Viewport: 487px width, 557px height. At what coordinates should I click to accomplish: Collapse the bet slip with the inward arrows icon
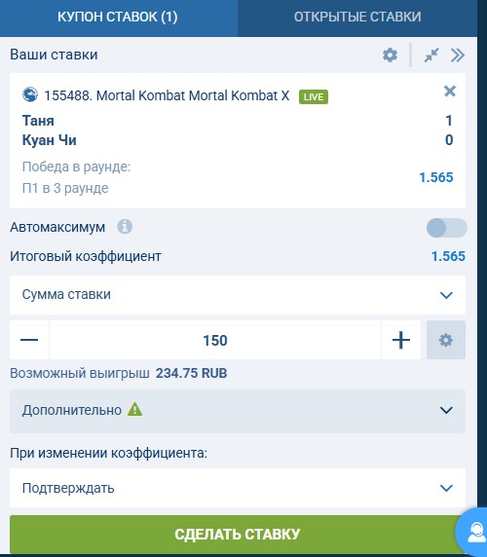(x=431, y=56)
